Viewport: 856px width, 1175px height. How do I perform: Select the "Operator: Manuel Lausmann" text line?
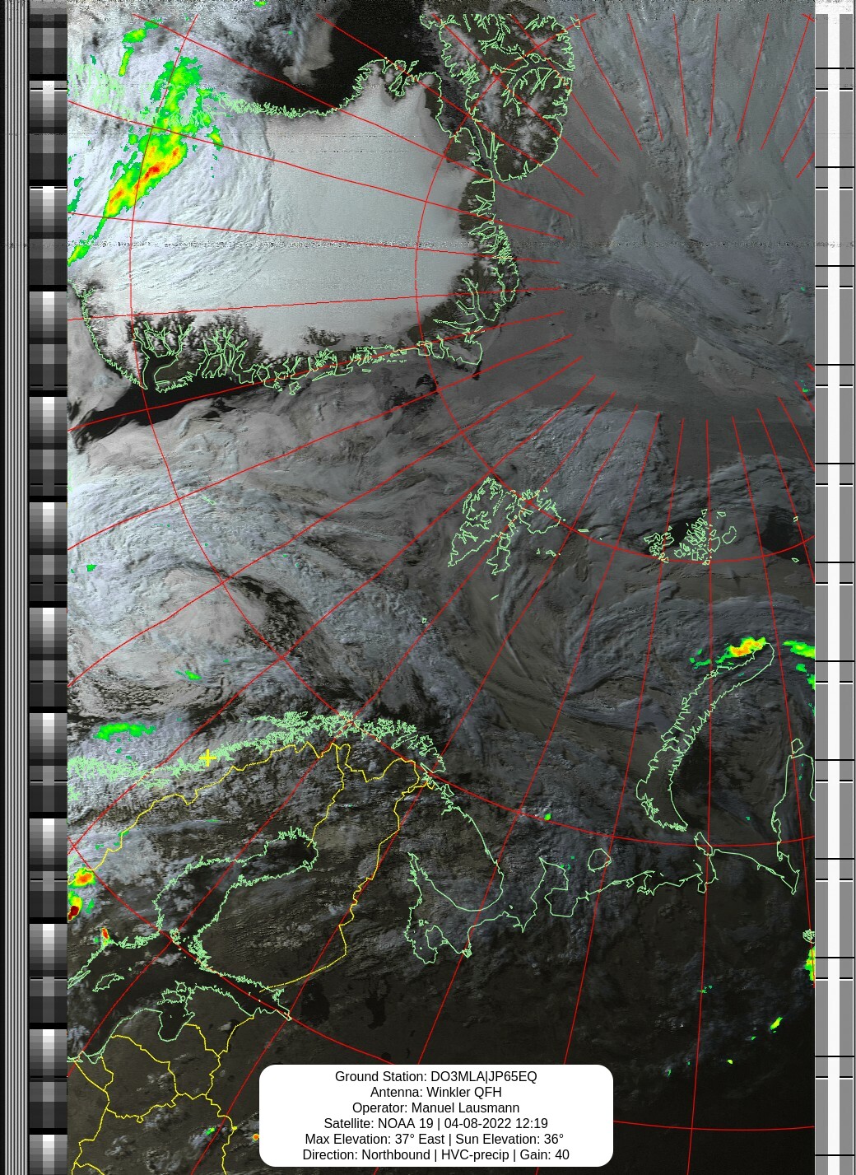point(435,1107)
